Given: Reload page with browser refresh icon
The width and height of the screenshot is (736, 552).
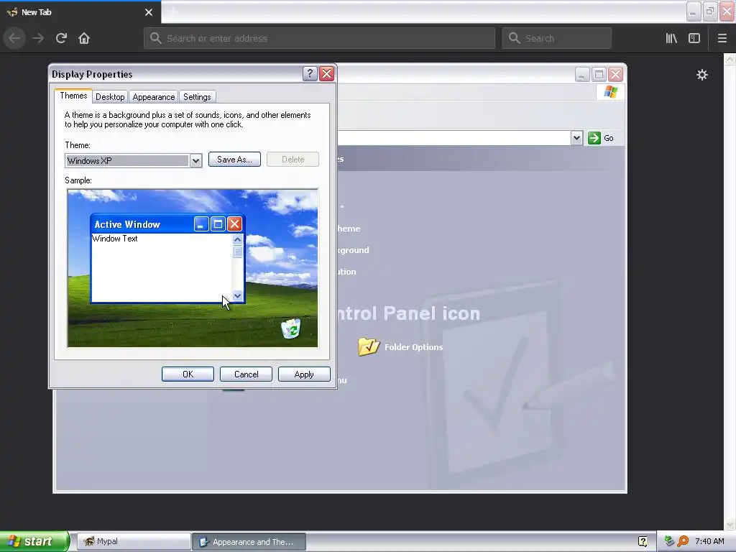Looking at the screenshot, I should [62, 38].
